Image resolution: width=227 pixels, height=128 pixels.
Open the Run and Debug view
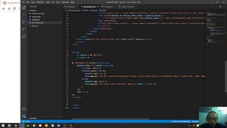pyautogui.click(x=24, y=29)
